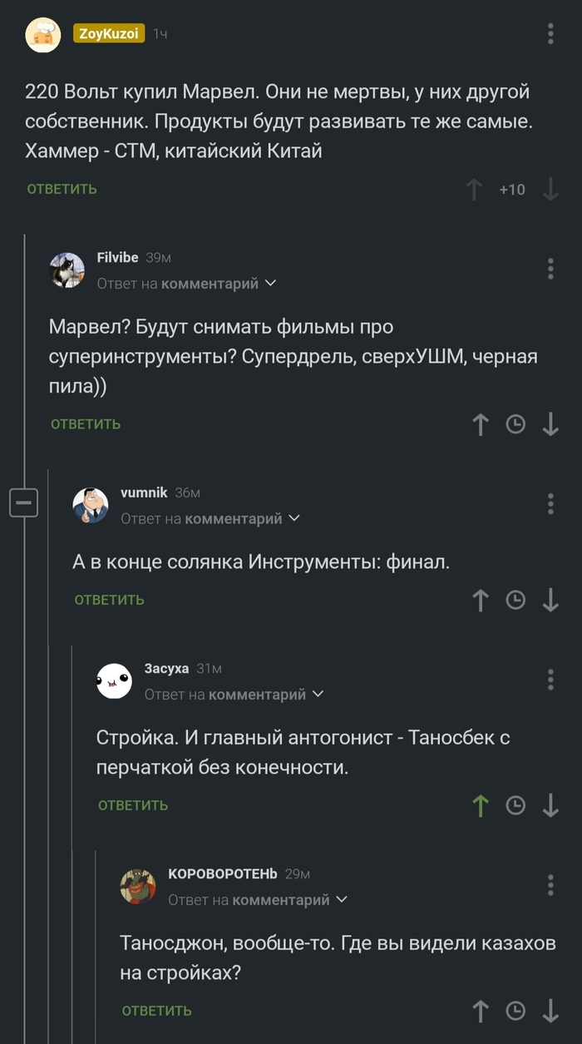Click the +10 rating counter
582x1044 pixels.
pyautogui.click(x=513, y=190)
